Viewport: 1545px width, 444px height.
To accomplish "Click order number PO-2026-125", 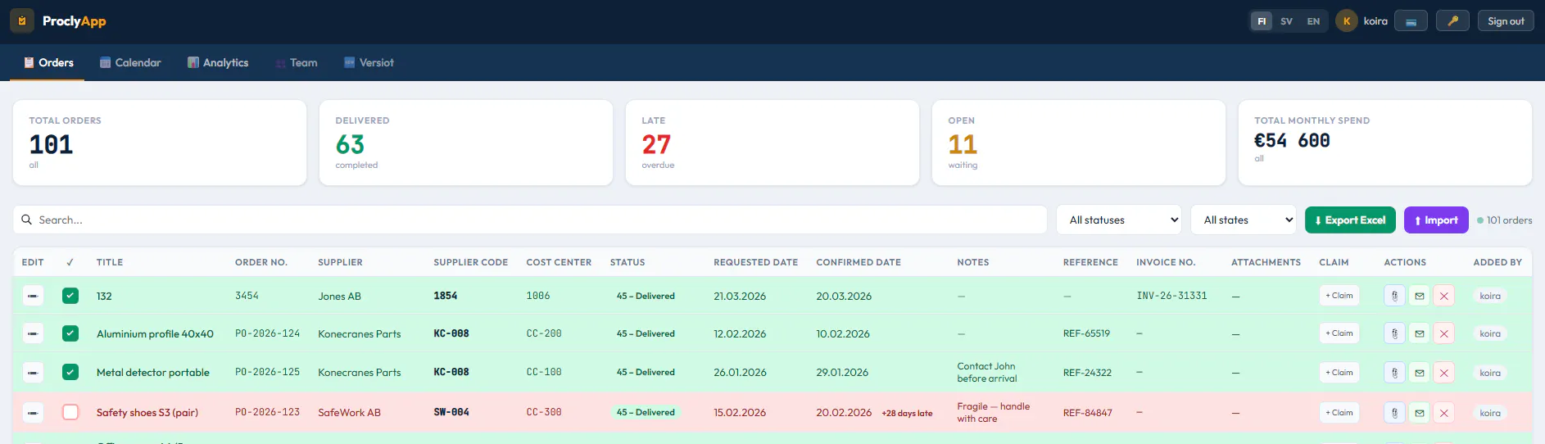I will point(267,372).
